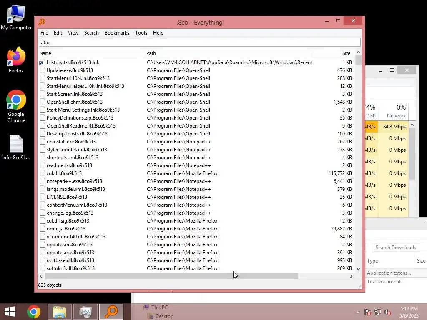
Task: Open the File menu
Action: click(x=44, y=33)
